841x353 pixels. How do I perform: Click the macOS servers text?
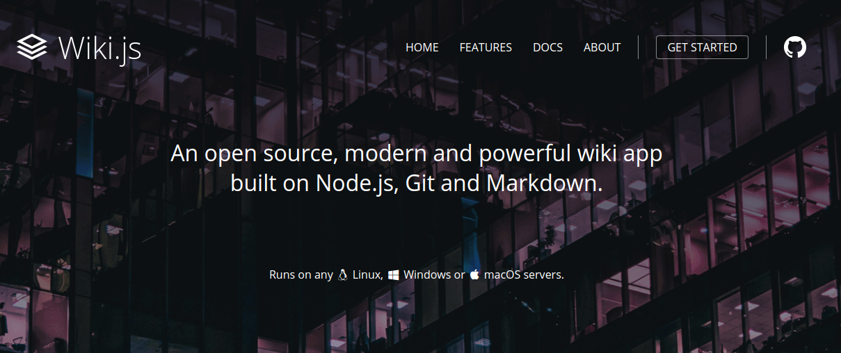(x=524, y=274)
